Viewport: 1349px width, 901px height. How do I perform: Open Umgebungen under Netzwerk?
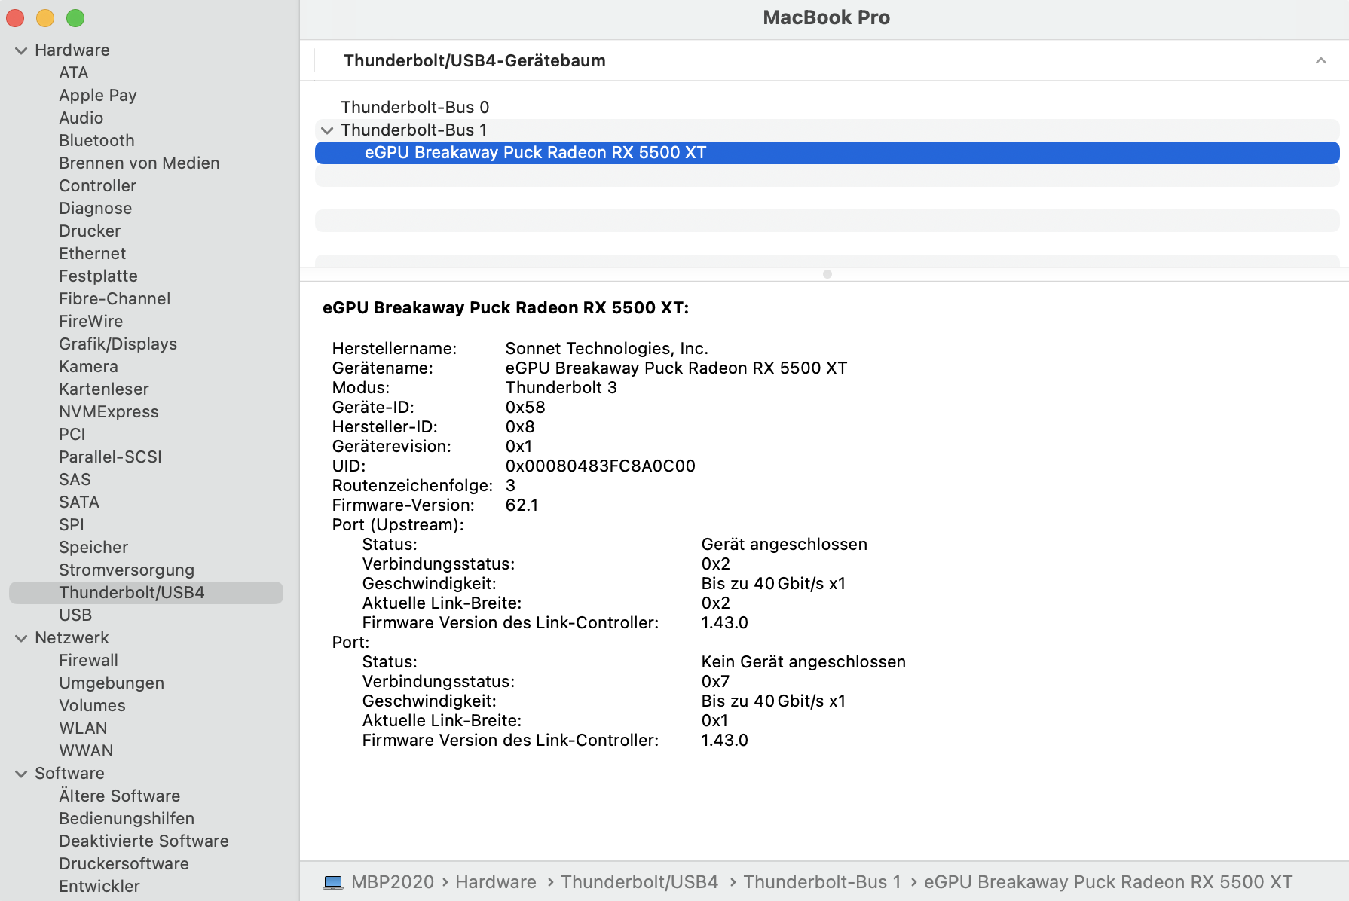point(112,683)
